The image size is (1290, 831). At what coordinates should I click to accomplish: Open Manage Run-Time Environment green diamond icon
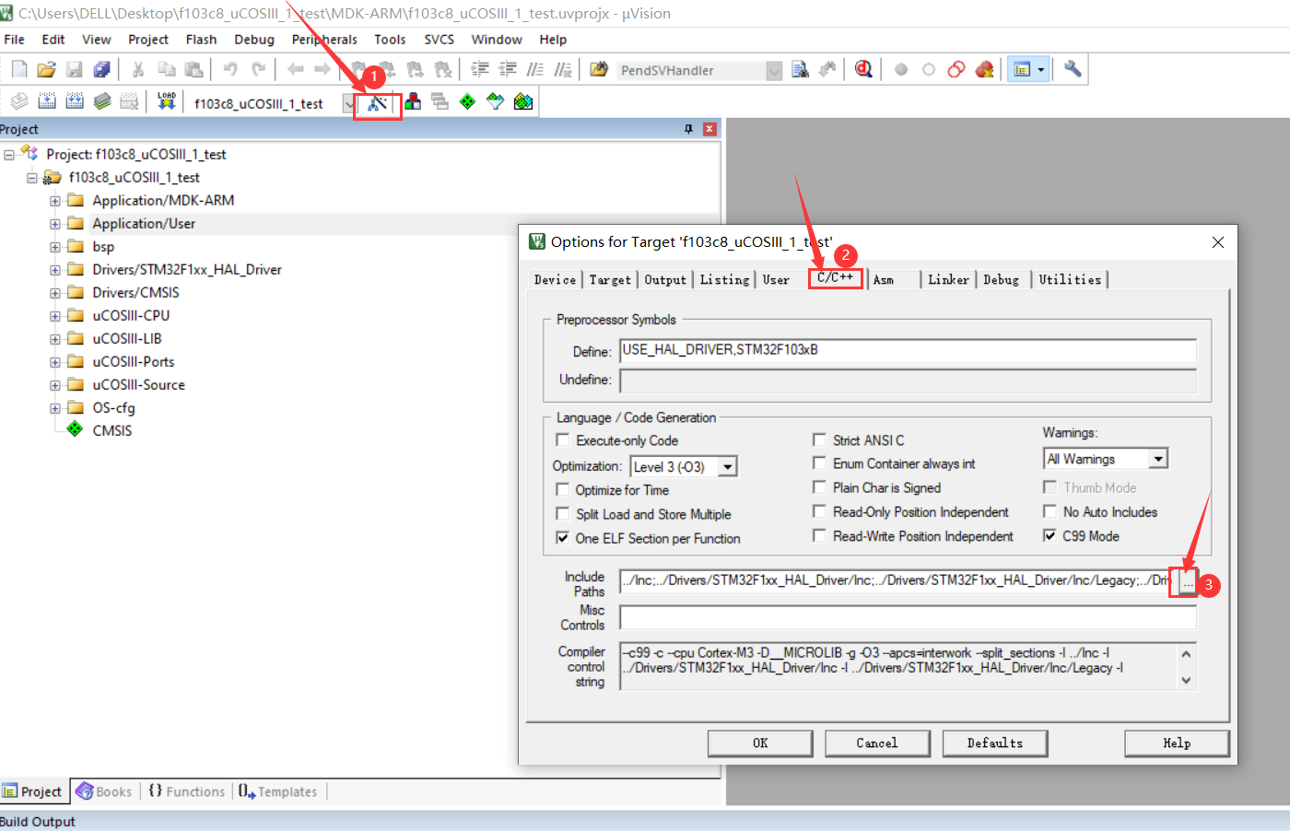[x=468, y=101]
